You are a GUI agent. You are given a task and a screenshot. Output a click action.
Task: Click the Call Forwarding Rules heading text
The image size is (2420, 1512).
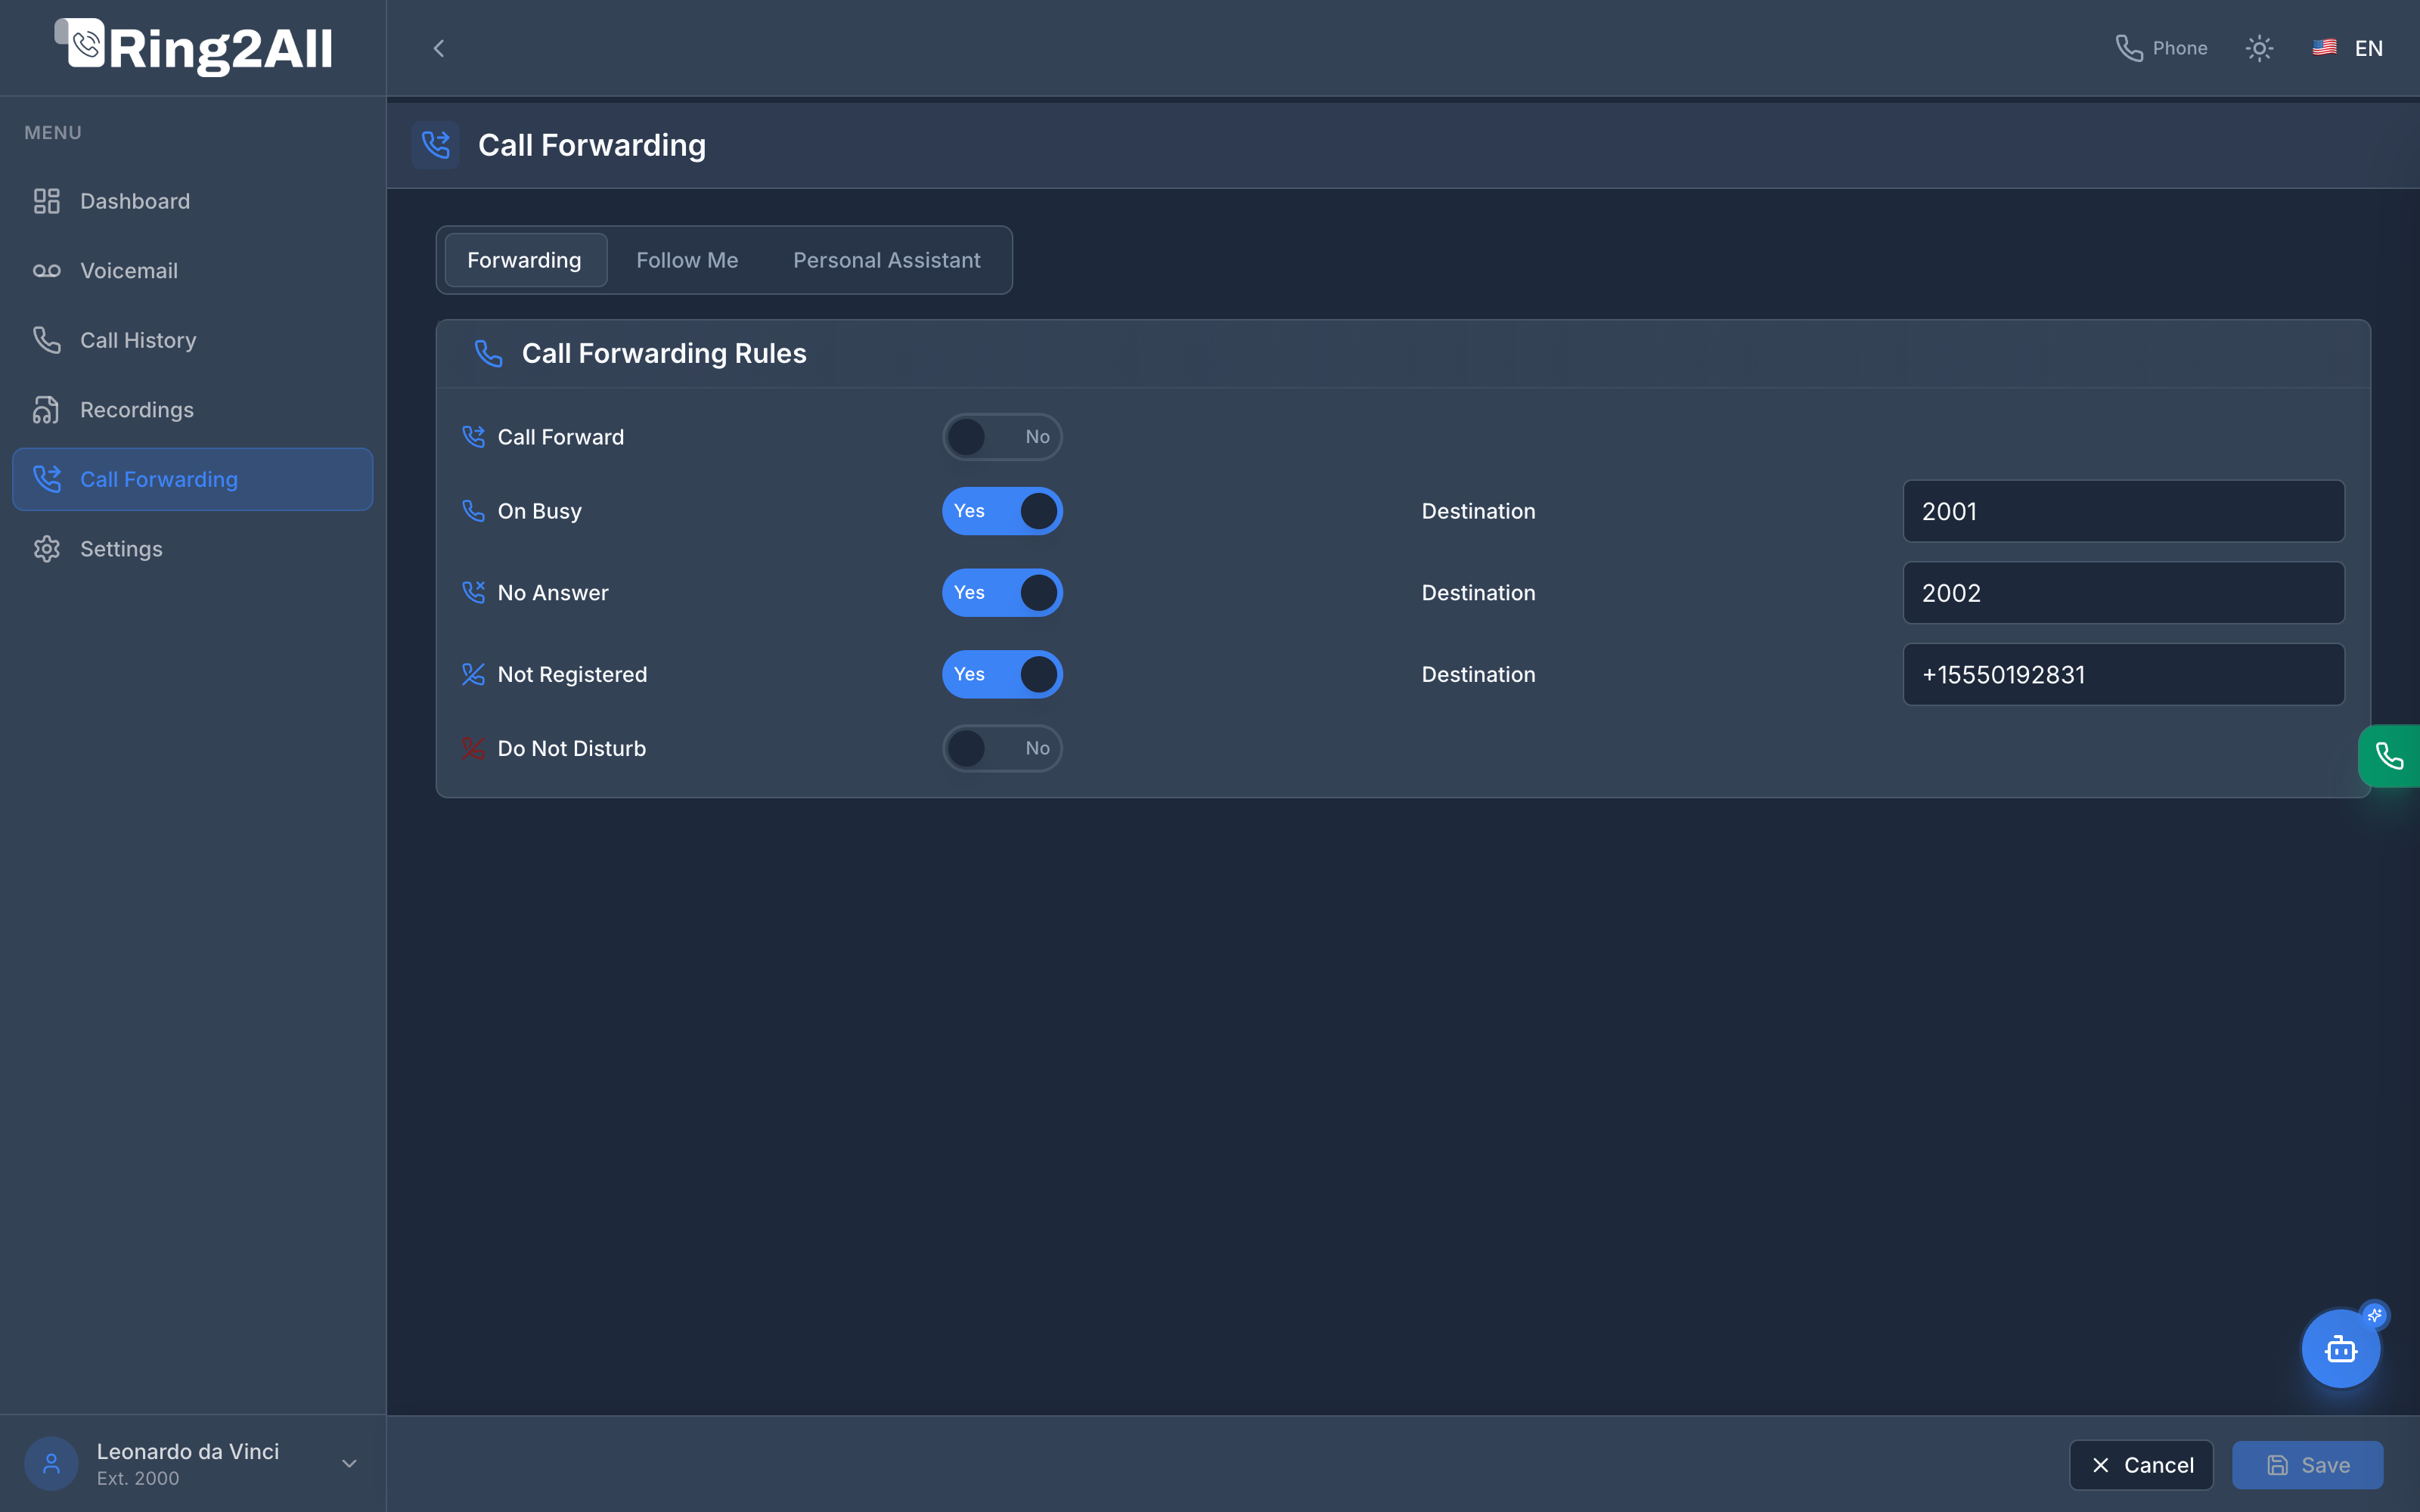pyautogui.click(x=664, y=353)
